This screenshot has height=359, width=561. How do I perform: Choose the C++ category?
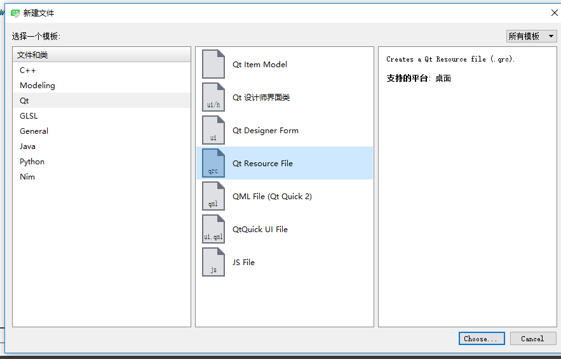tap(102, 70)
